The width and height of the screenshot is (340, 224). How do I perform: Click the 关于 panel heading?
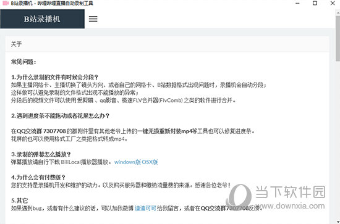coord(16,44)
